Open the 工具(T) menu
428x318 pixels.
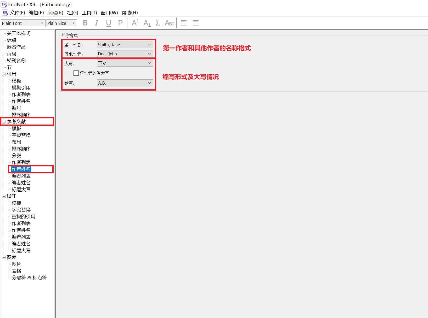89,13
